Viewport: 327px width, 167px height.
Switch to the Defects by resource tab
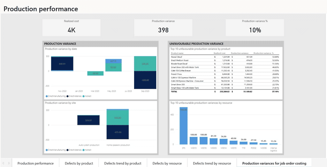coord(167,163)
